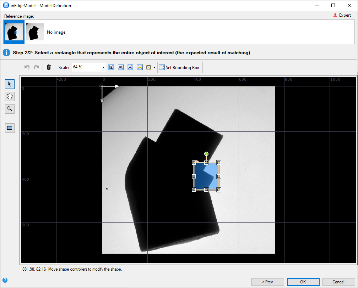Select the second reference image thumbnail
Screen dimensions: 358x288
[x=35, y=32]
